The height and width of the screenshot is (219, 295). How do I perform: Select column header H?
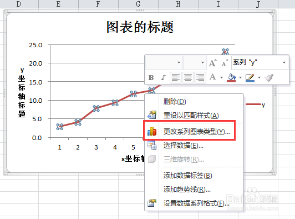[178, 4]
